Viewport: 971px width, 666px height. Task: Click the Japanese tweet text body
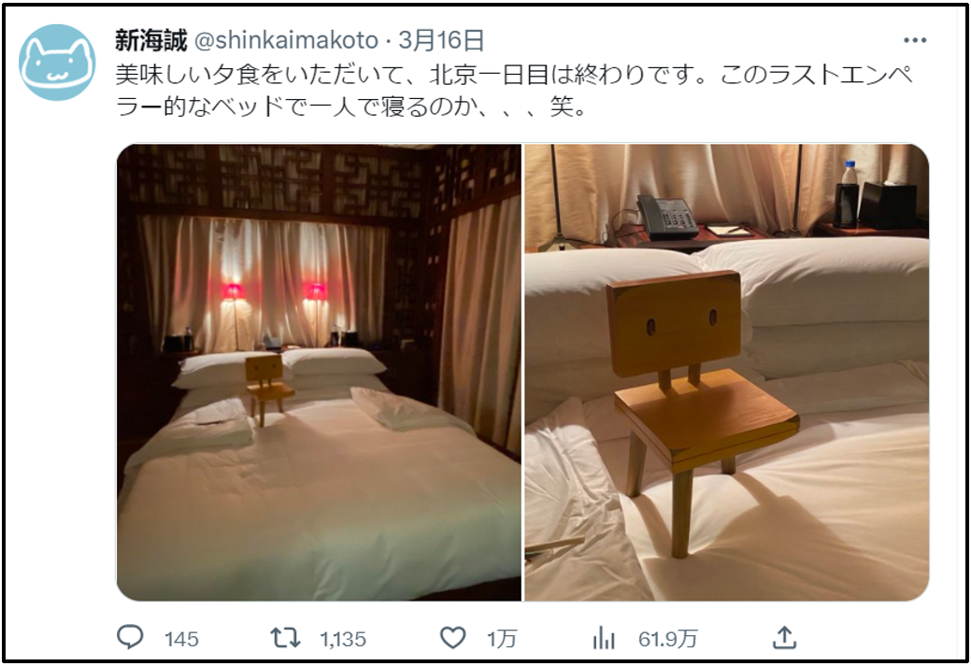[514, 91]
